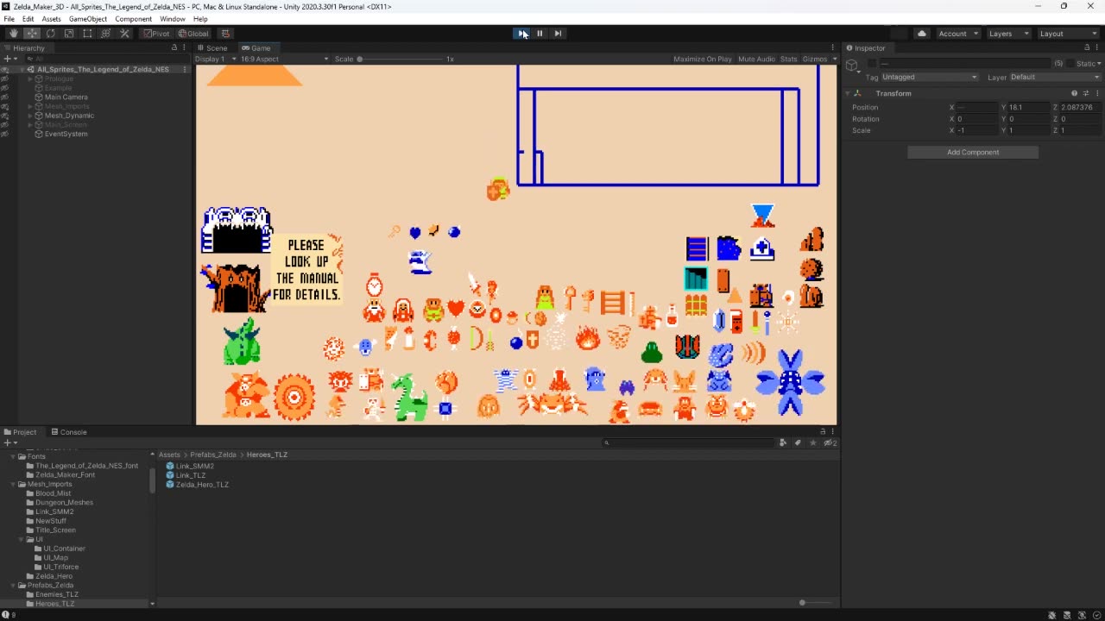Lock the Inspector panel
The image size is (1105, 621).
(1087, 47)
